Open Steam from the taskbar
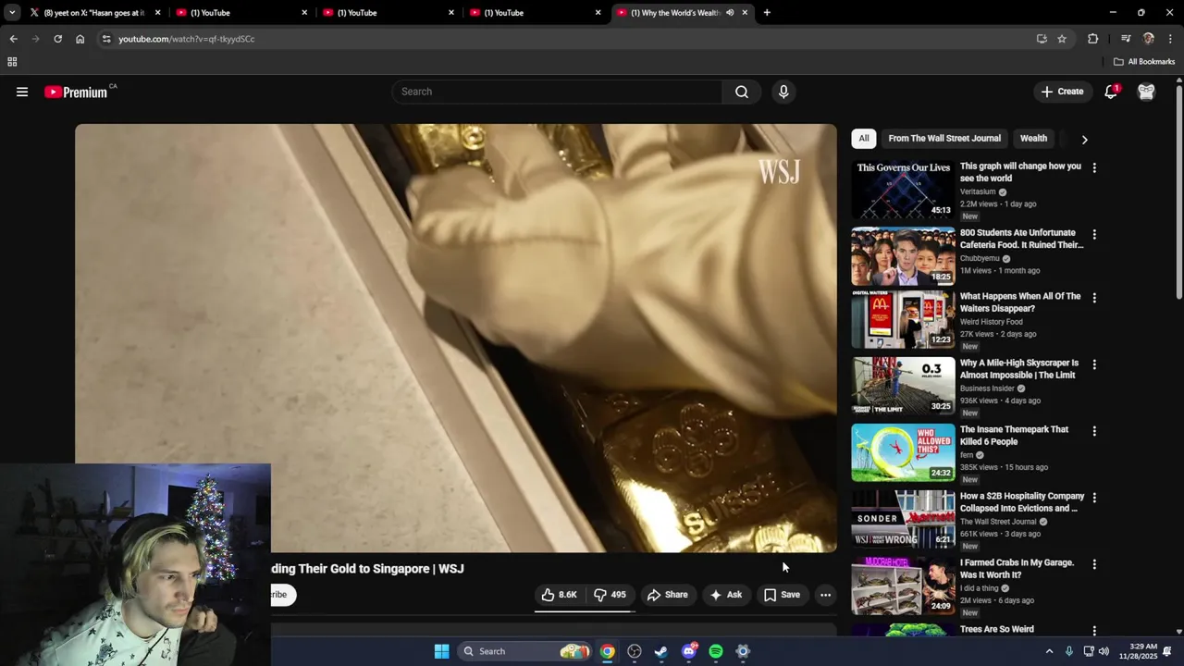1184x666 pixels. pos(660,651)
